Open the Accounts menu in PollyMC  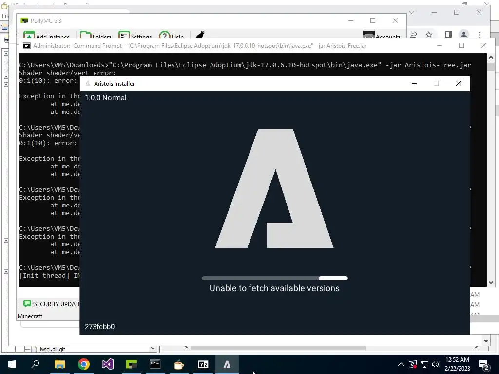(382, 35)
